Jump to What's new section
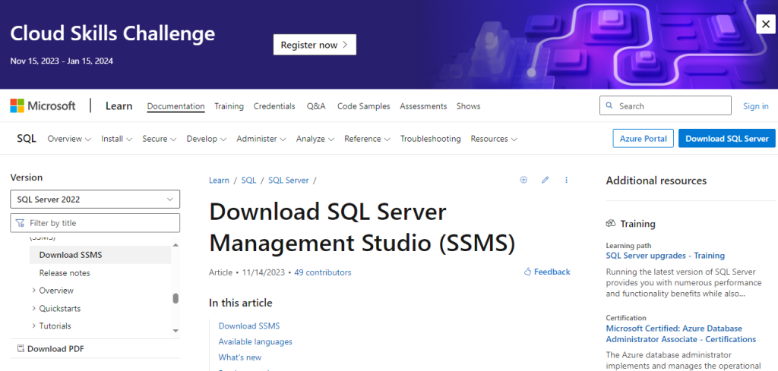 (239, 357)
